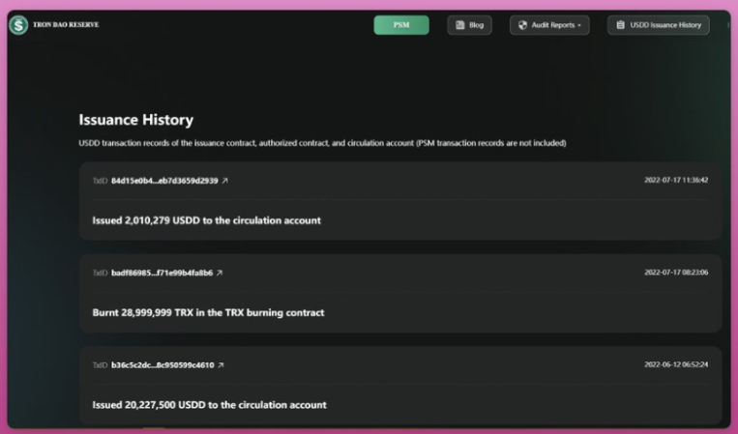Click the USDD Issuance History clipboard icon
Screen dimensions: 738x434
620,25
